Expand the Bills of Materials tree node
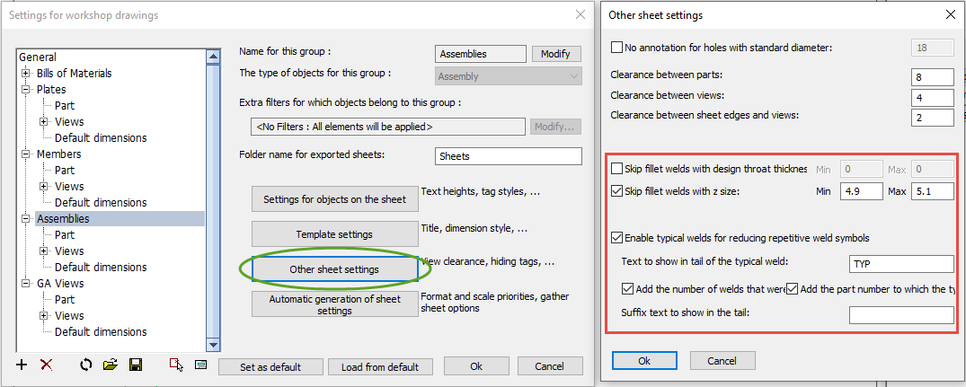966x387 pixels. pyautogui.click(x=25, y=74)
